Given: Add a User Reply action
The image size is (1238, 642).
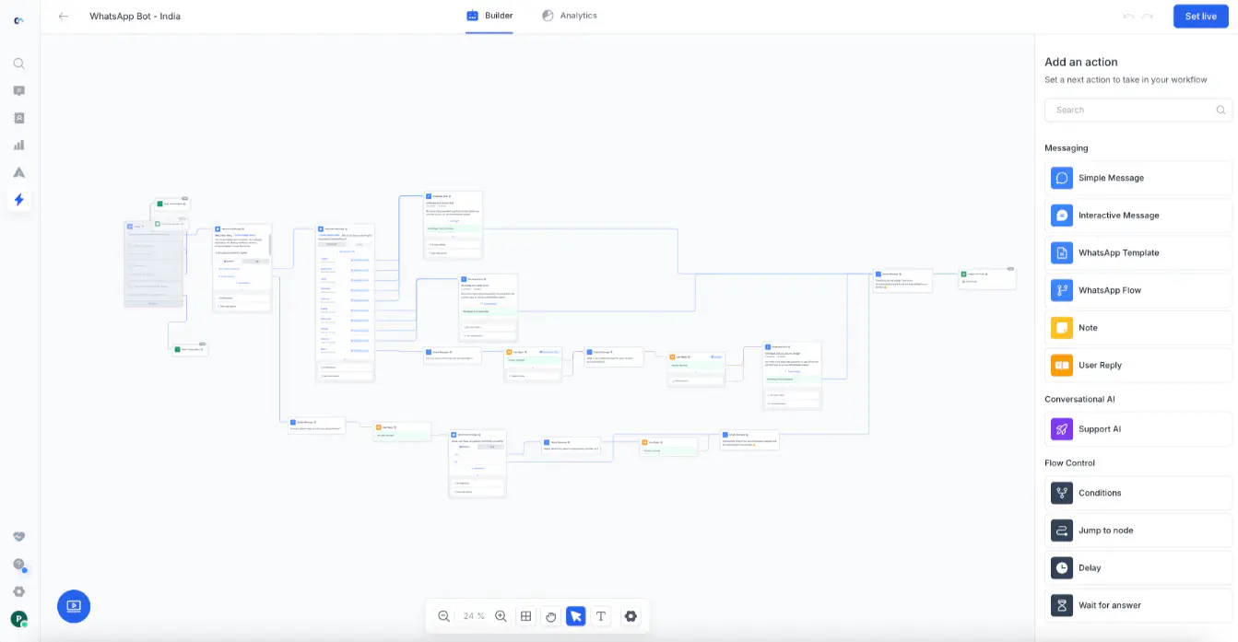Looking at the screenshot, I should [x=1138, y=365].
